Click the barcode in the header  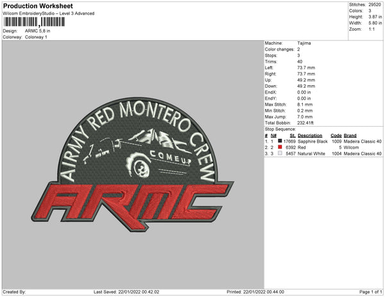pos(34,22)
